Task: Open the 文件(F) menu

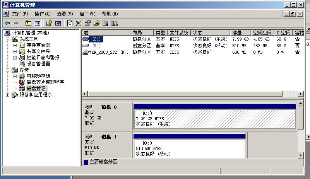Action: click(x=20, y=14)
